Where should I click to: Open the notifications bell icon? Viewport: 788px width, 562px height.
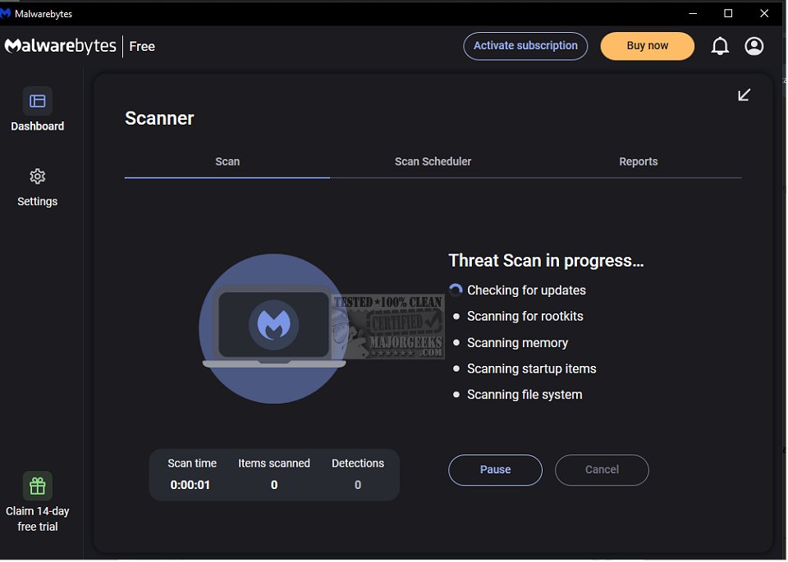(x=720, y=46)
